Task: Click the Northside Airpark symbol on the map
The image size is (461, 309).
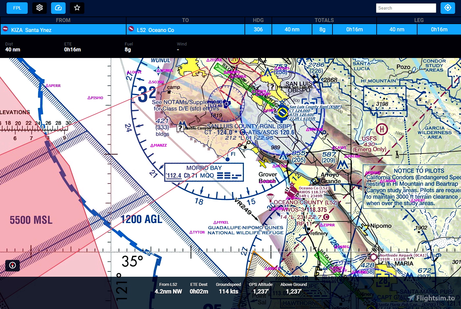Action: [374, 257]
